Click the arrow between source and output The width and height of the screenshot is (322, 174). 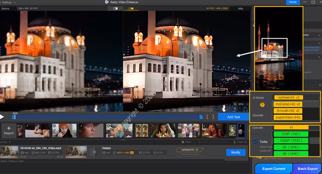coord(94,152)
